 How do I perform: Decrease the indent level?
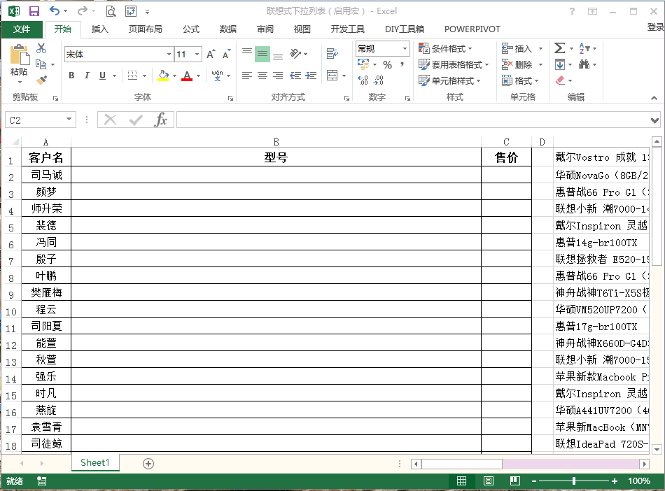pyautogui.click(x=295, y=76)
